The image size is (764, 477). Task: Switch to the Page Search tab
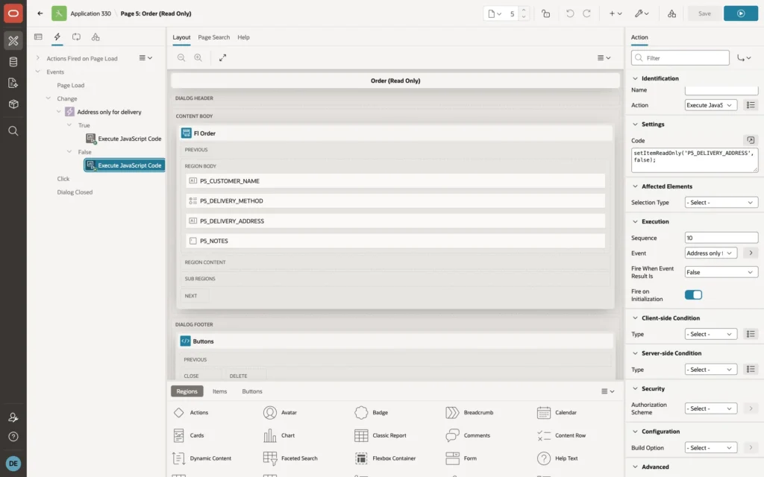pos(213,37)
